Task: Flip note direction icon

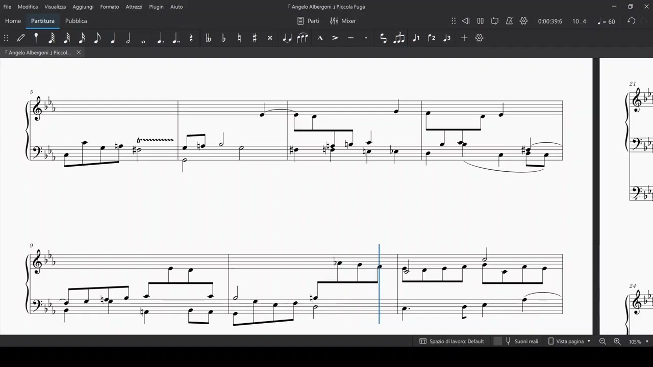Action: [x=383, y=38]
